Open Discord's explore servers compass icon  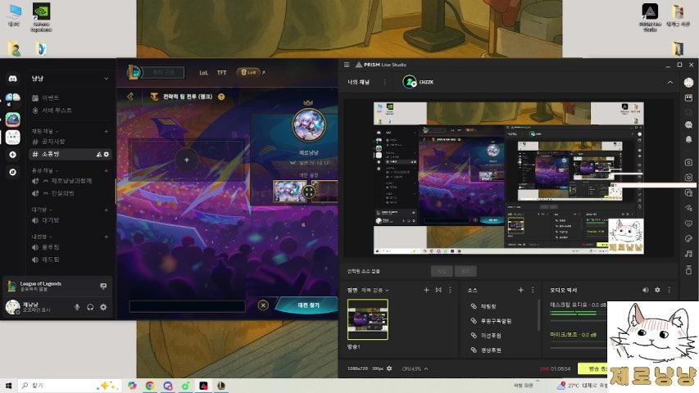pos(13,172)
